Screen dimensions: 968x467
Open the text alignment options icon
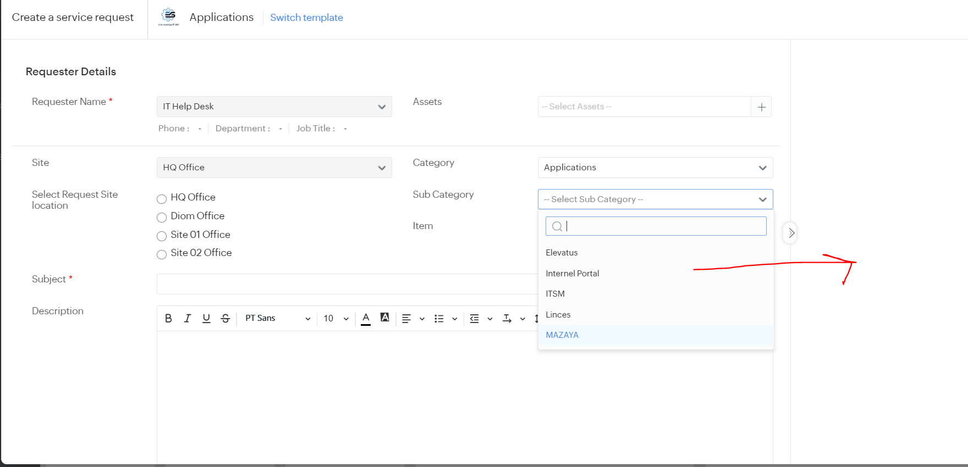click(x=406, y=319)
